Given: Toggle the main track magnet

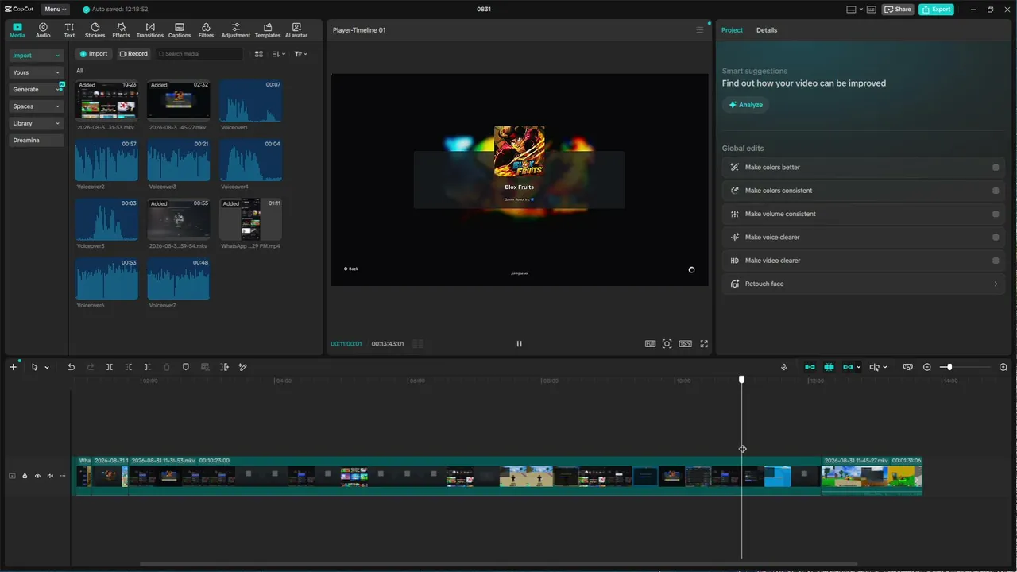Looking at the screenshot, I should click(x=810, y=367).
